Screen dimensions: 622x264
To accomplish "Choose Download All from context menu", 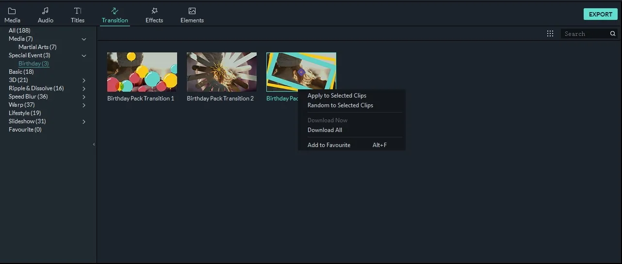I will 325,130.
